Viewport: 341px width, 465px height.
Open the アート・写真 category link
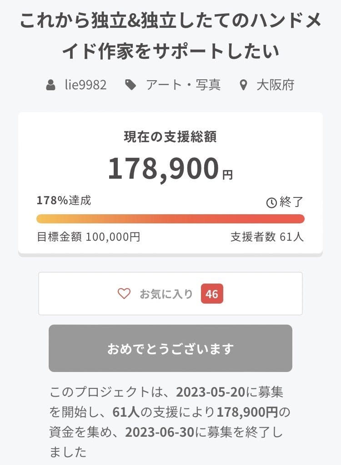pos(183,85)
